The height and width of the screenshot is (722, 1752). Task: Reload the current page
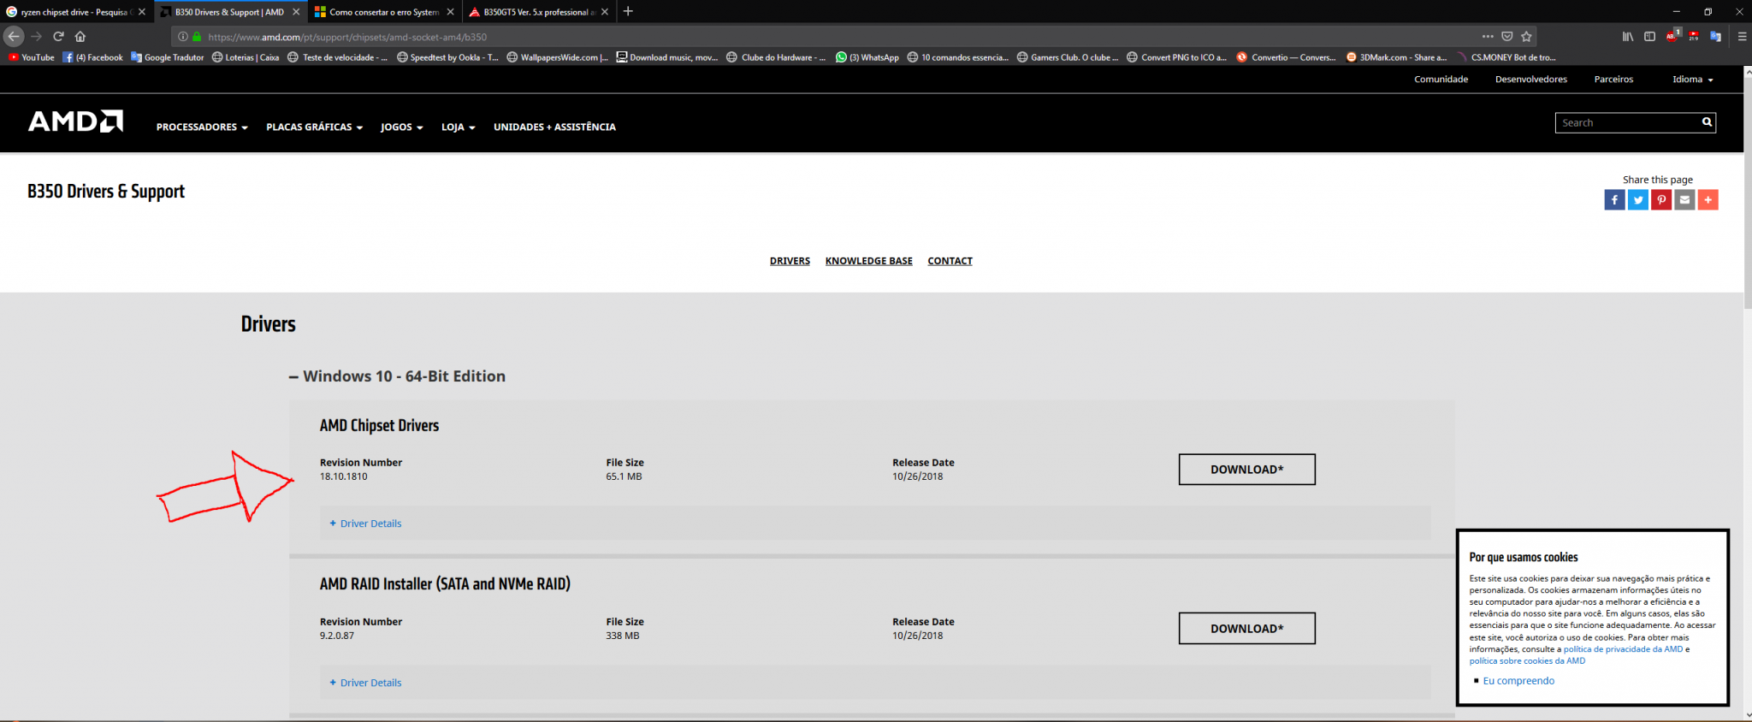tap(58, 36)
